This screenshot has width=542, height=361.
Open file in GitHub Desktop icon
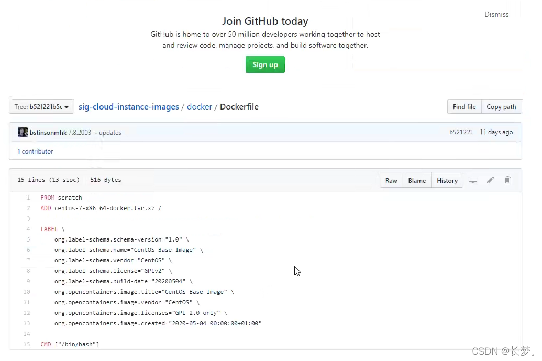pyautogui.click(x=472, y=180)
